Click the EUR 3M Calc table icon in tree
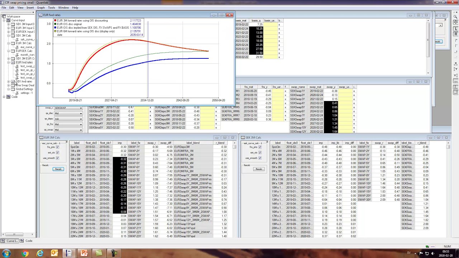459x258 pixels. pyautogui.click(x=13, y=43)
